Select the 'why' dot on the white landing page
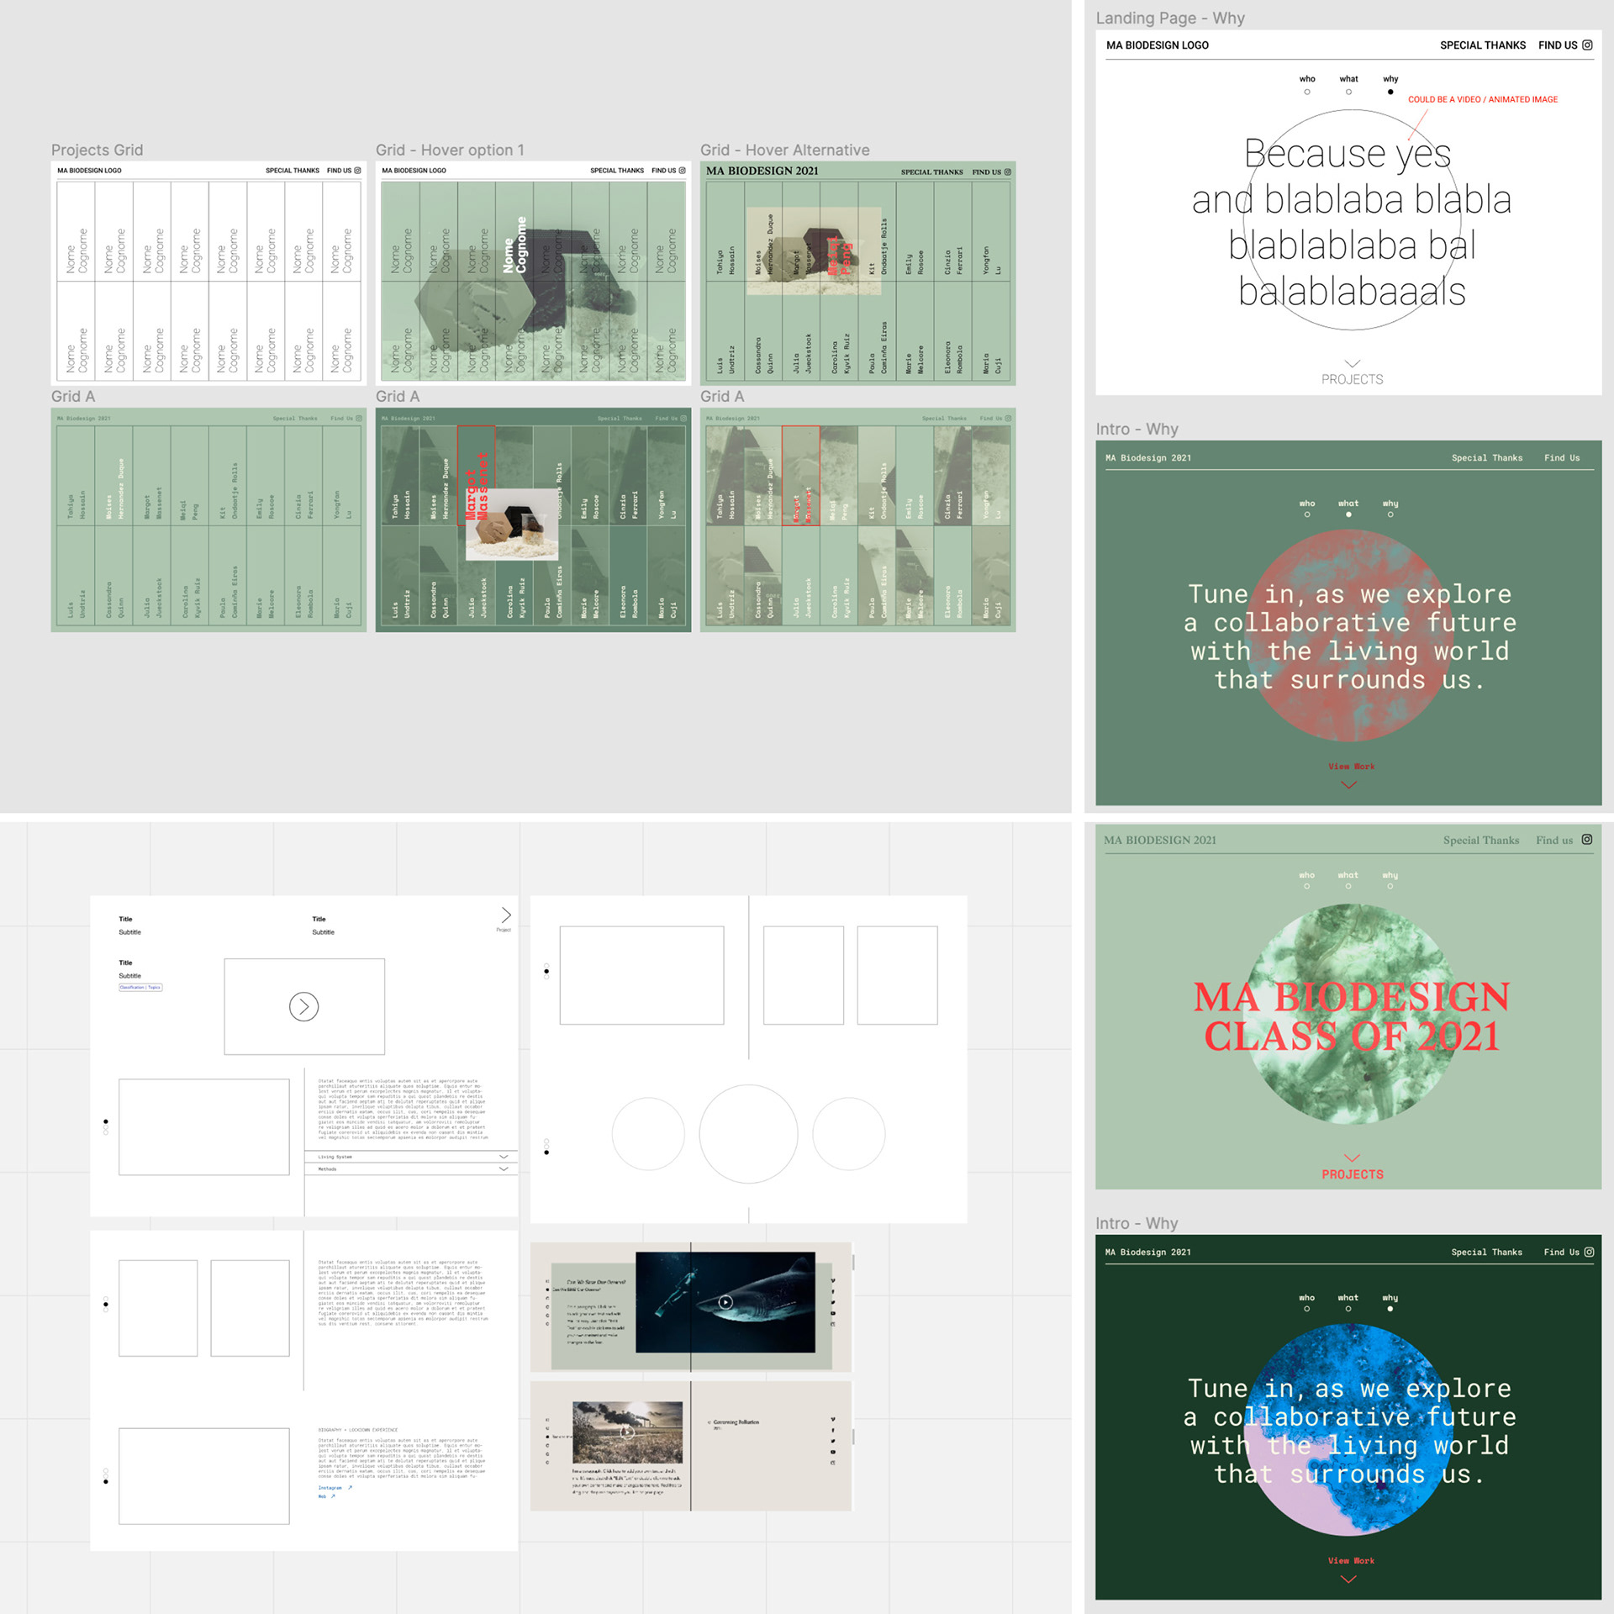This screenshot has width=1614, height=1614. [x=1390, y=92]
